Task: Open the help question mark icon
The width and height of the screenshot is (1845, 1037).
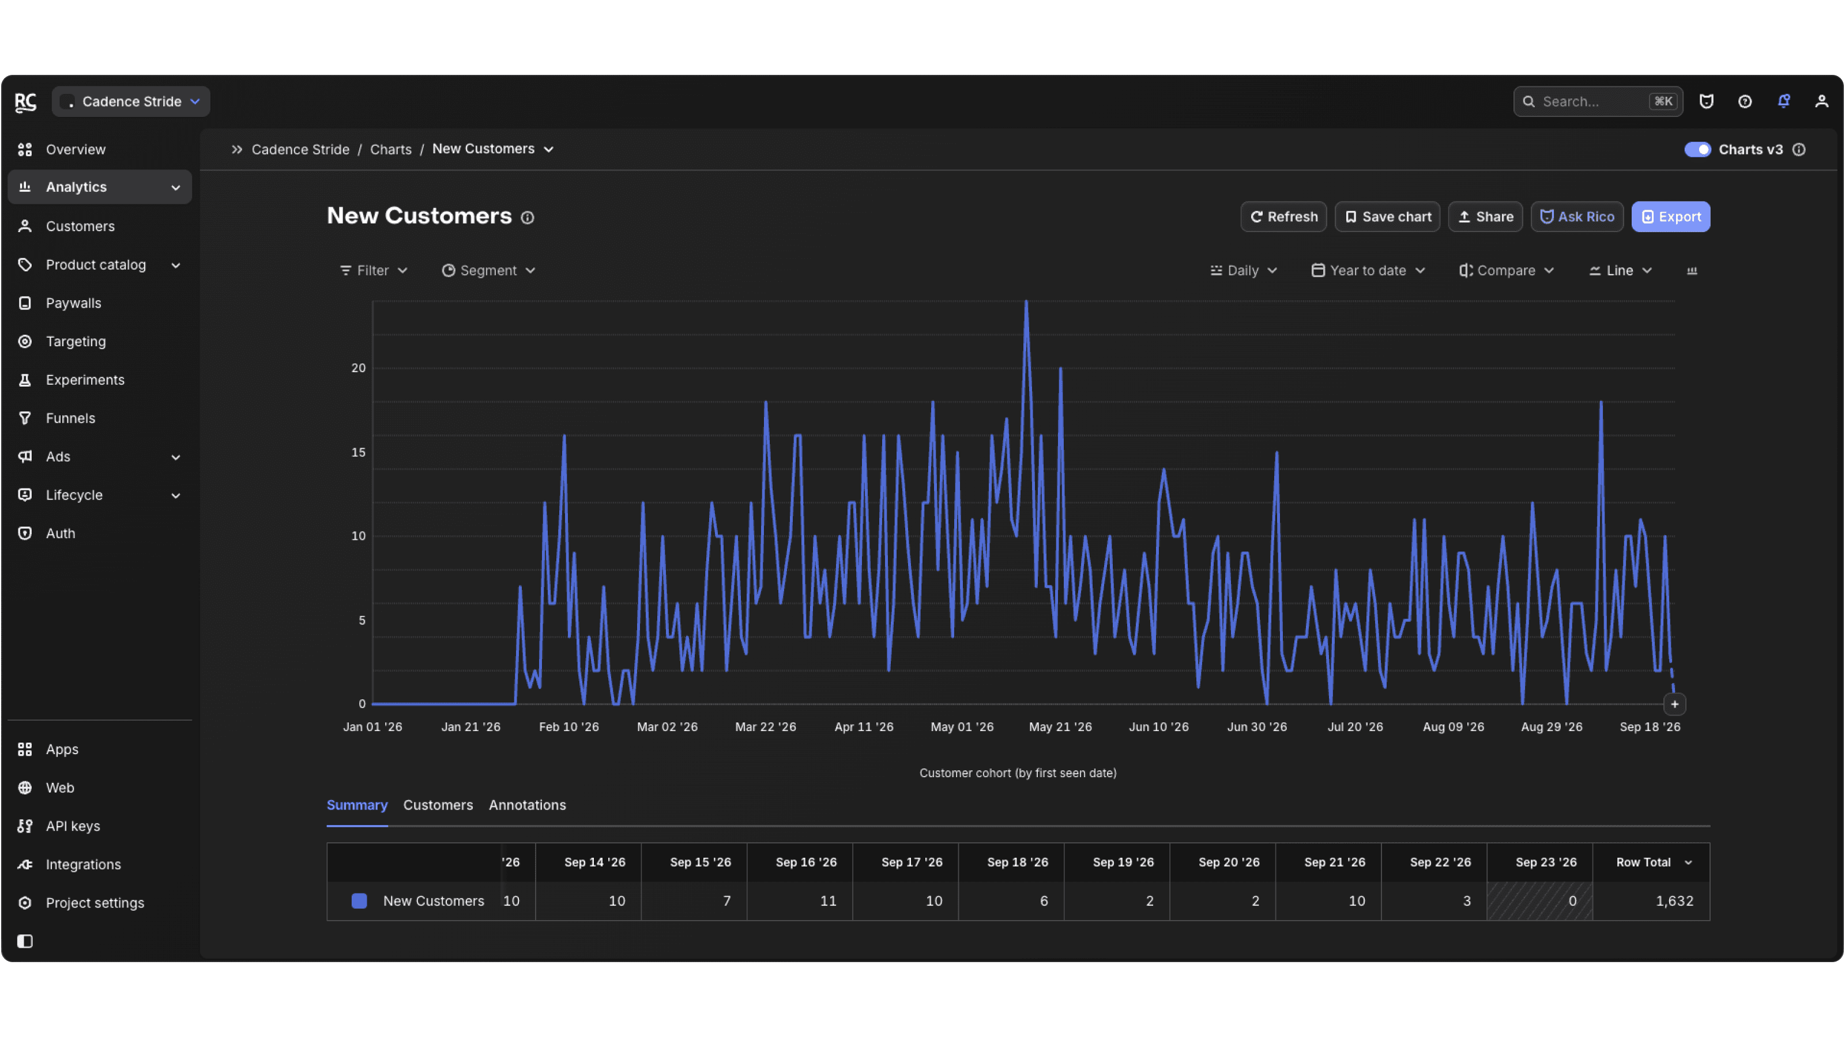Action: (1745, 101)
